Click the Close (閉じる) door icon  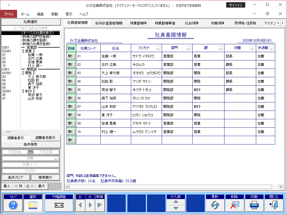(x=274, y=205)
